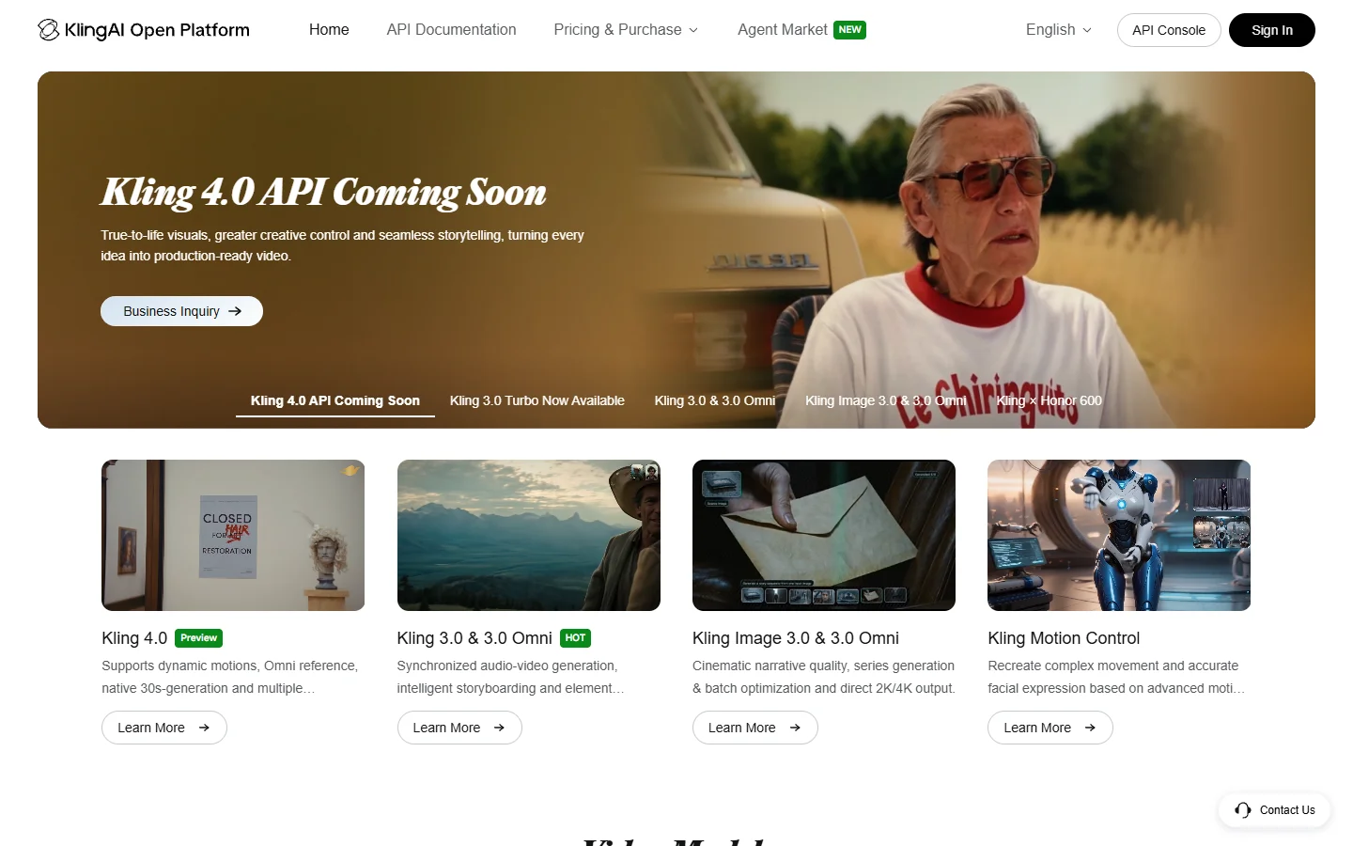Click the HOT badge next to Kling 3.0
The width and height of the screenshot is (1353, 846).
point(576,638)
